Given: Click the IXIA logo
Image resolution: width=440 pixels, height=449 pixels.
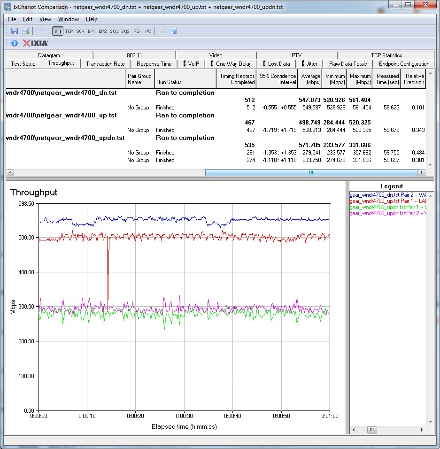Looking at the screenshot, I should [36, 43].
